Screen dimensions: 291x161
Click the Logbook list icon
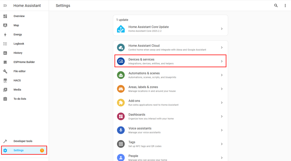coord(5,44)
